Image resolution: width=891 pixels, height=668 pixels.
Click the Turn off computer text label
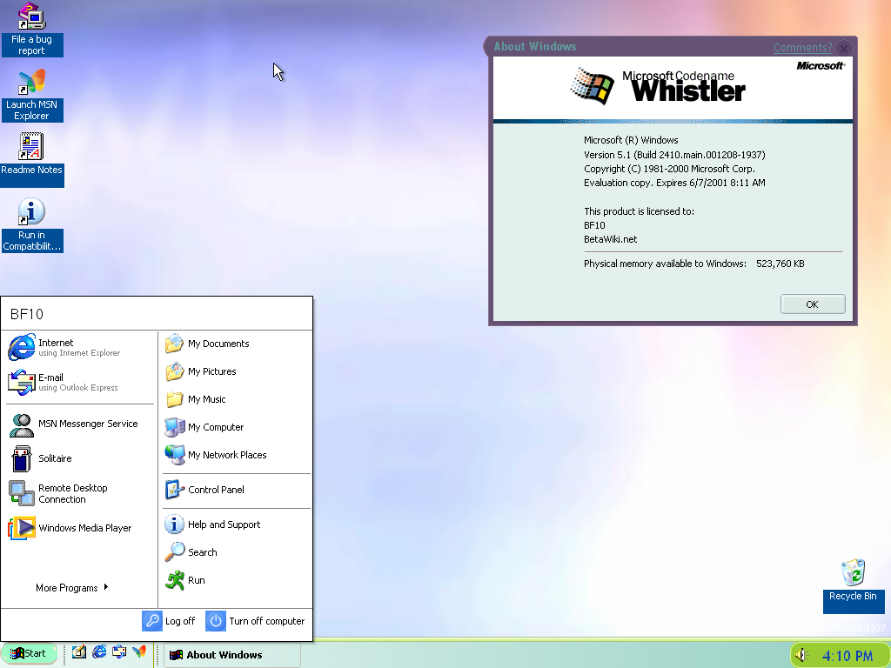tap(267, 621)
